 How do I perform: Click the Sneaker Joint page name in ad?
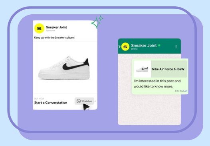tap(56, 27)
